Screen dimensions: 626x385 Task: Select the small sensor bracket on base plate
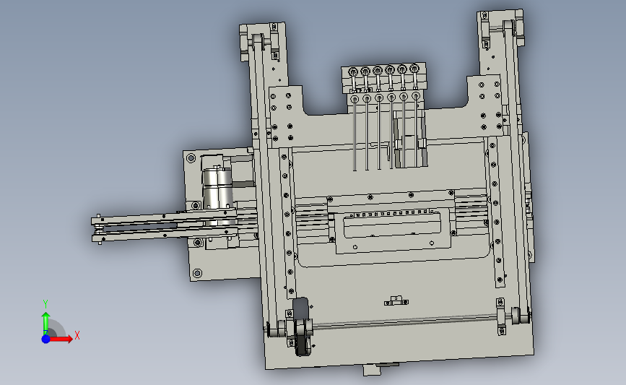(x=396, y=300)
